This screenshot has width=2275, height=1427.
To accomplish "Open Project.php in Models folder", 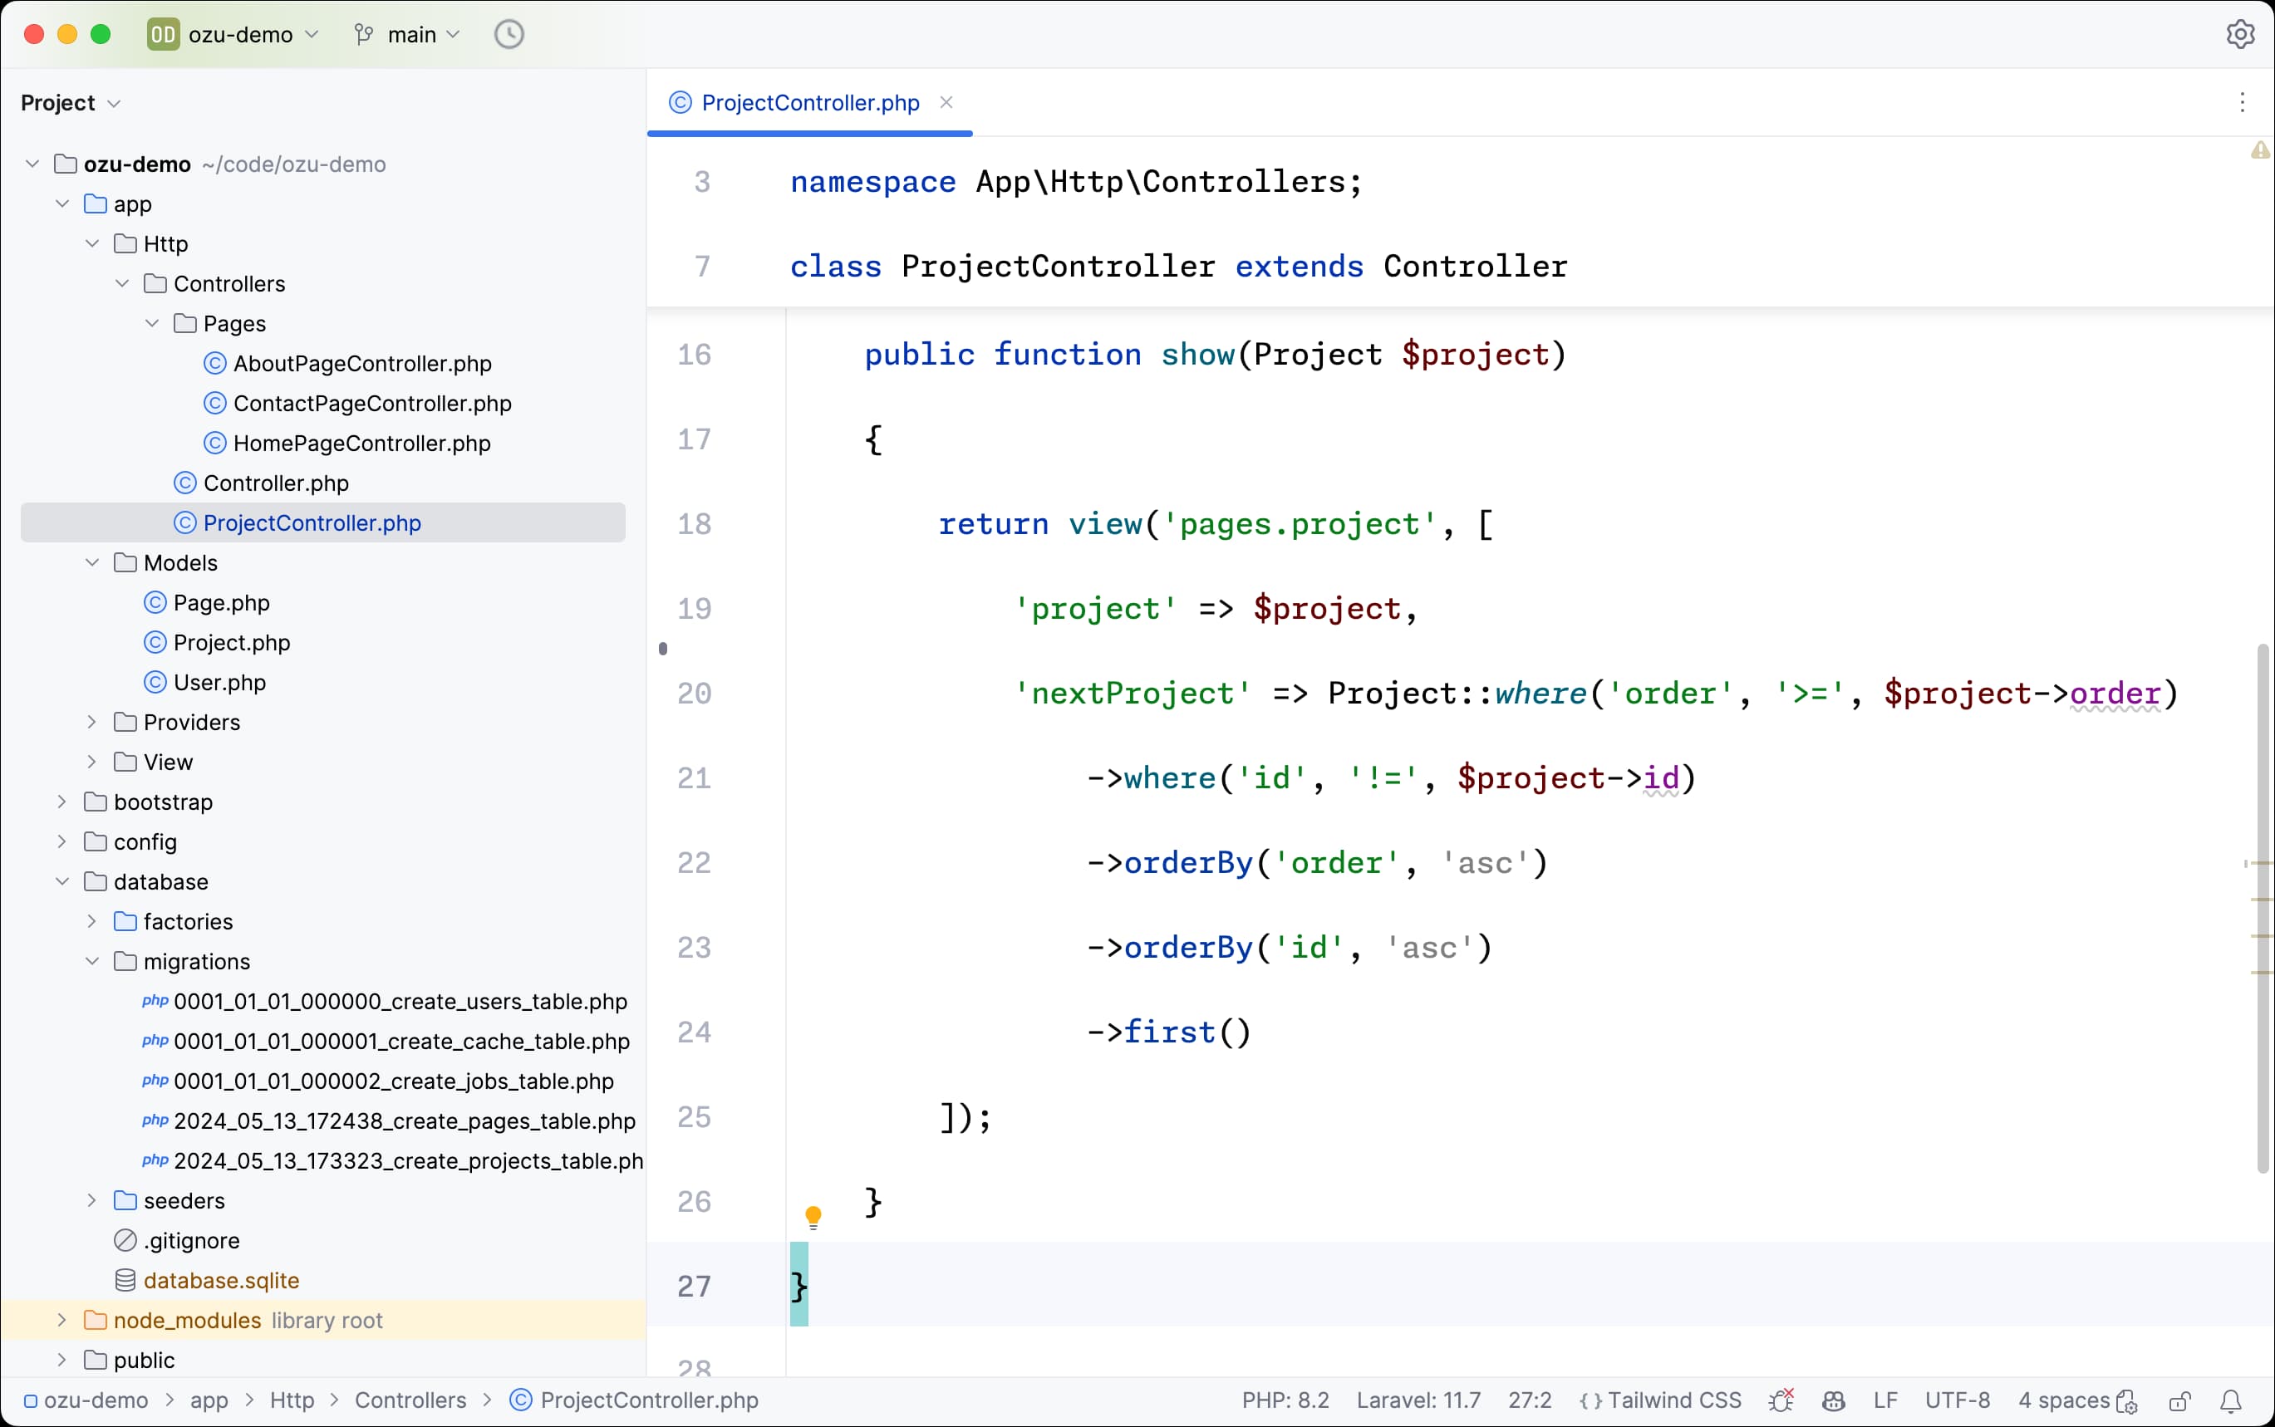I will (231, 643).
